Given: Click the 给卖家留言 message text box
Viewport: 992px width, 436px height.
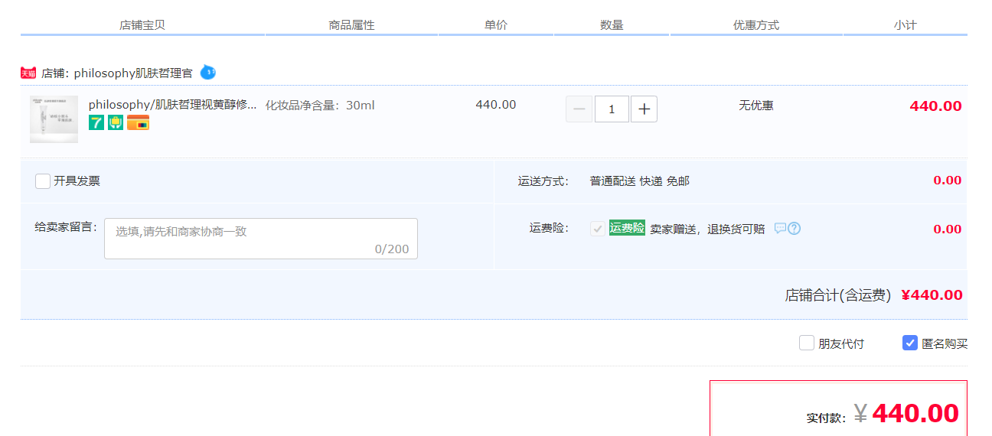Looking at the screenshot, I should point(261,239).
